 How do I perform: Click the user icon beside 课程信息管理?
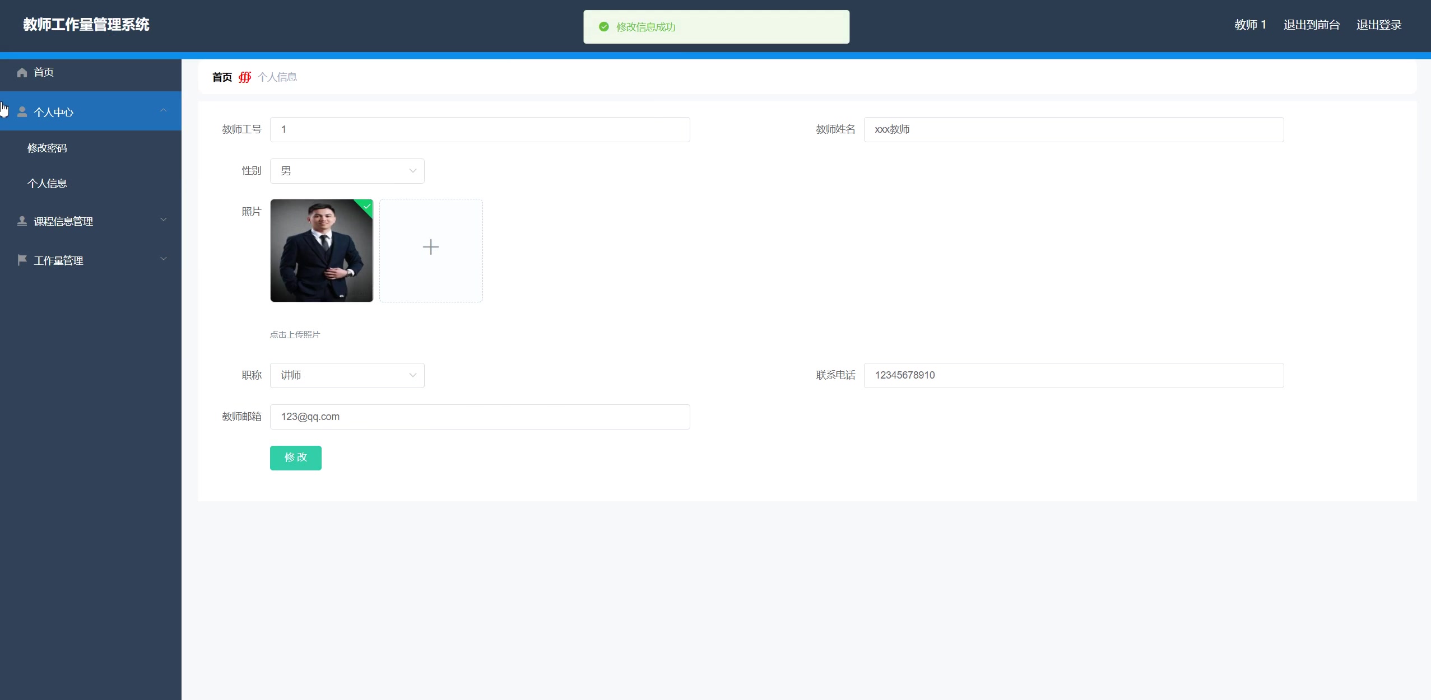coord(22,221)
